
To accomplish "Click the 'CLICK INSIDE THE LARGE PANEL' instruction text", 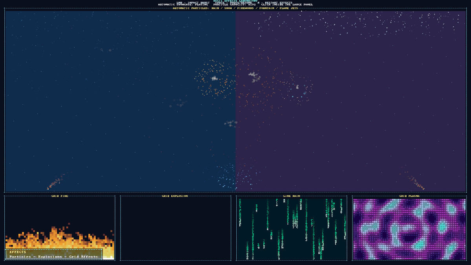I will tap(287, 5).
